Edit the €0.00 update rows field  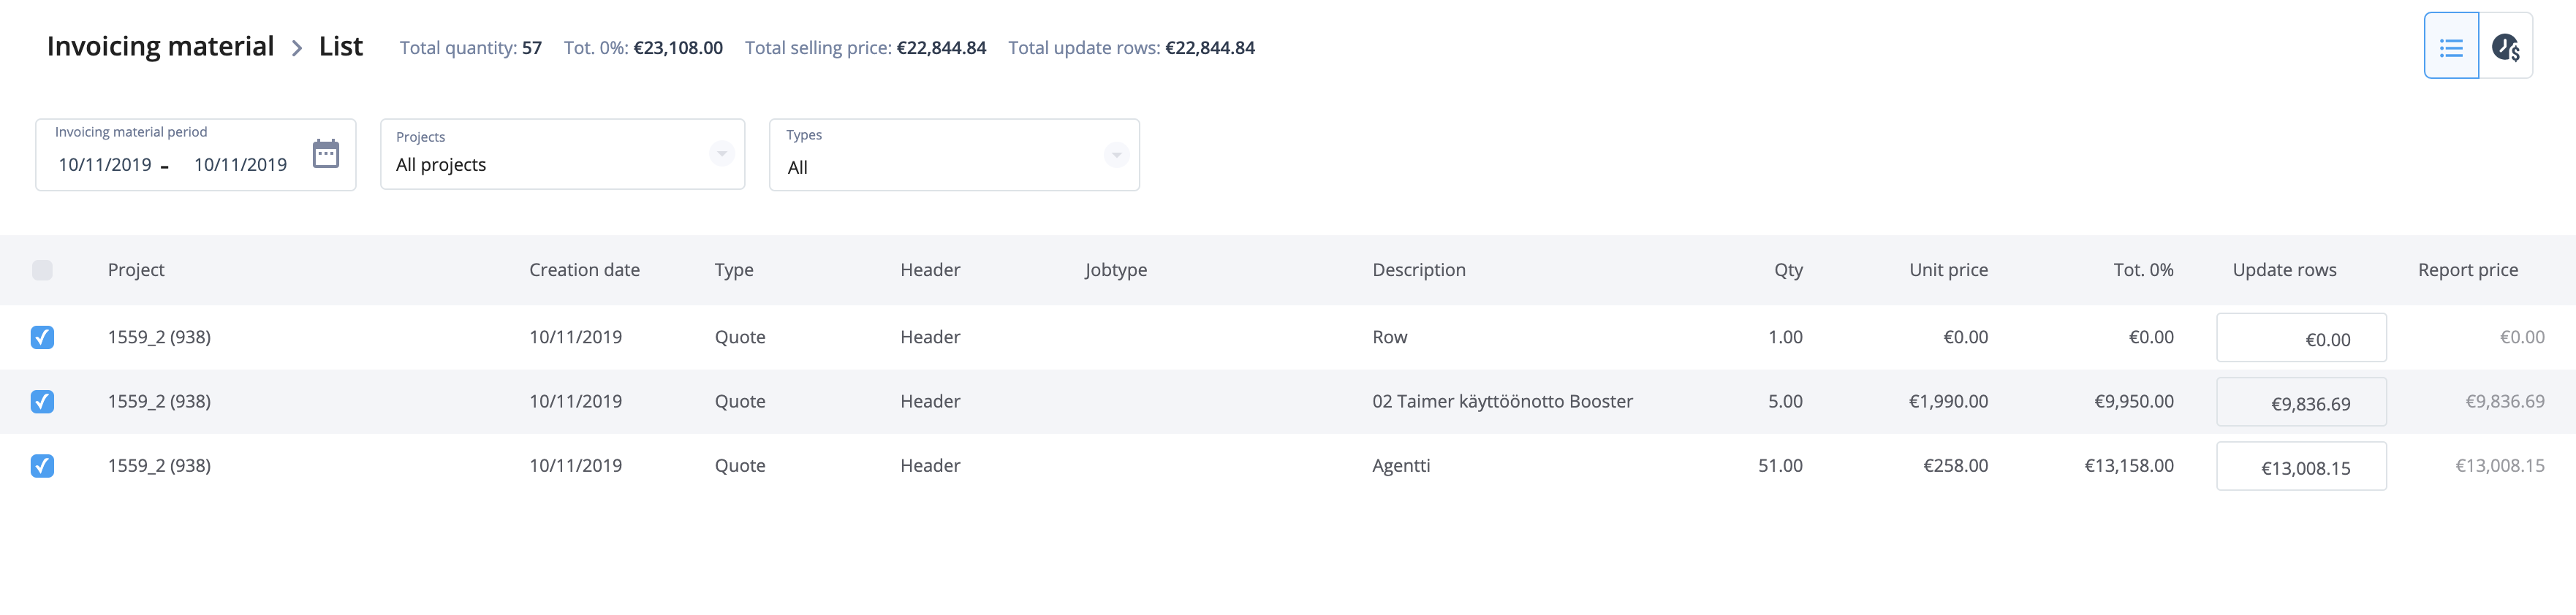2301,338
